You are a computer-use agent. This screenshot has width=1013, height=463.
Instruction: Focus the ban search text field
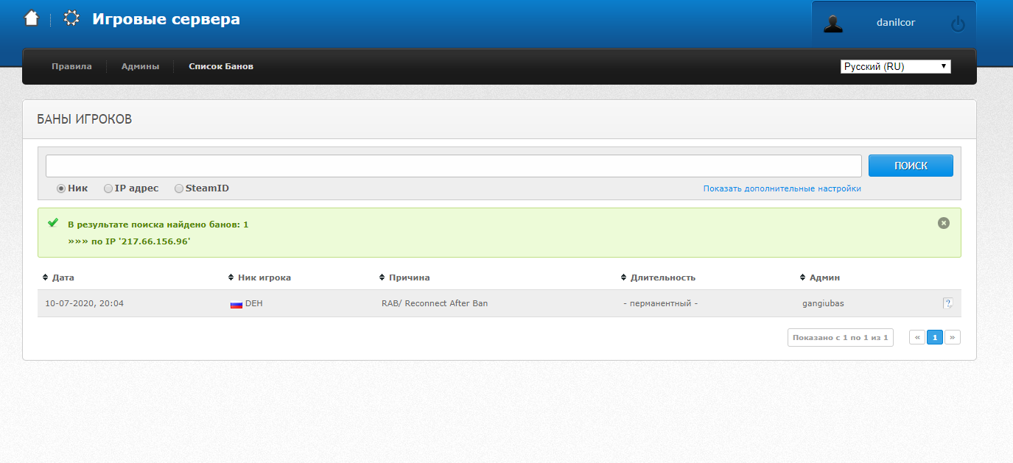coord(454,166)
